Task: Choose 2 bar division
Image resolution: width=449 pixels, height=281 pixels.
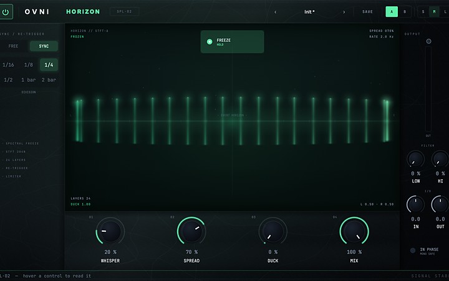Action: click(49, 80)
